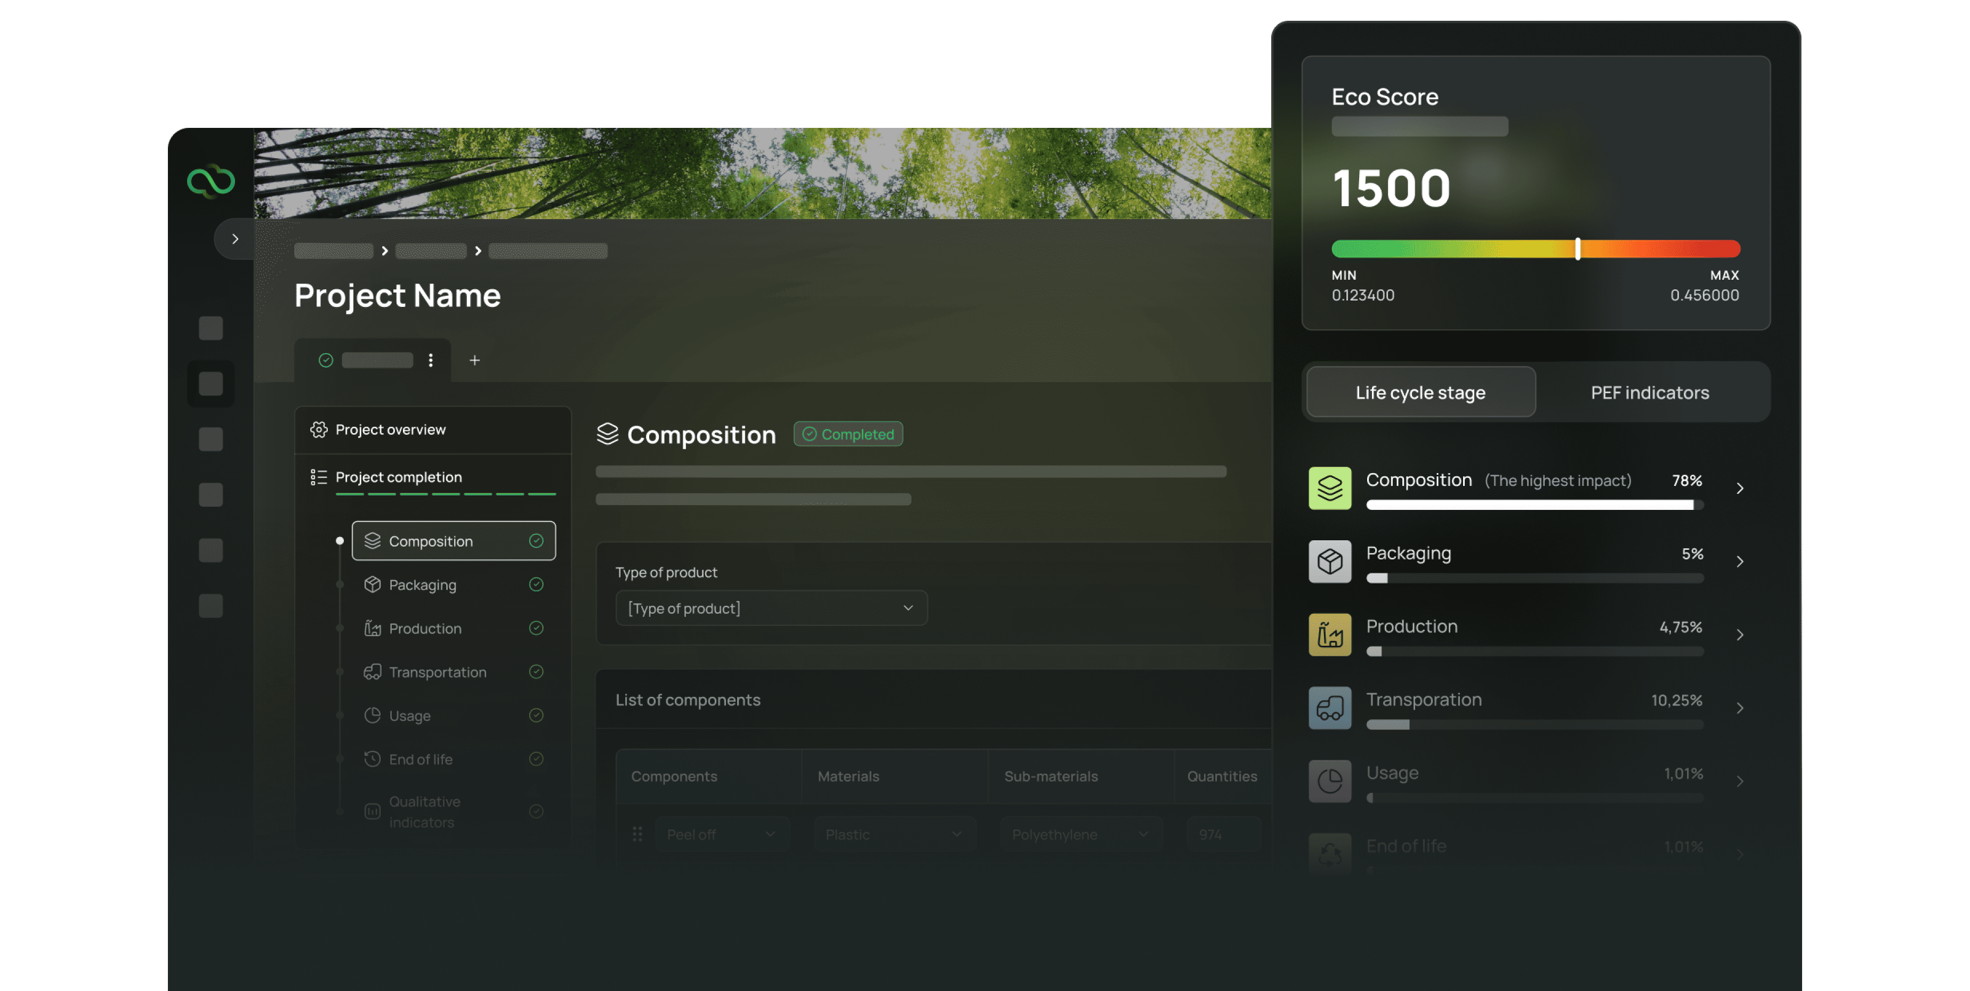Viewport: 1970px width, 991px height.
Task: Select the Life cycle stage tab
Action: tap(1419, 392)
